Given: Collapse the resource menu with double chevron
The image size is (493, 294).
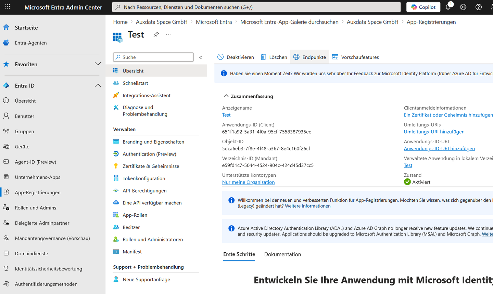Looking at the screenshot, I should [x=201, y=57].
